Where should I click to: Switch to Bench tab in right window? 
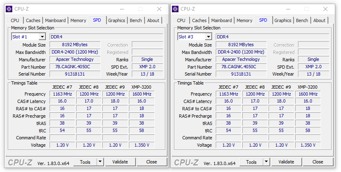(x=302, y=20)
